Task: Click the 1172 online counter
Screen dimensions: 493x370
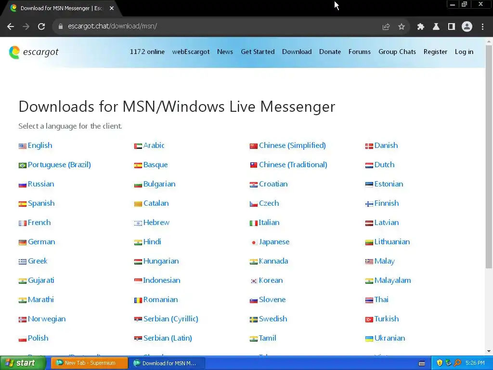Action: pos(147,52)
